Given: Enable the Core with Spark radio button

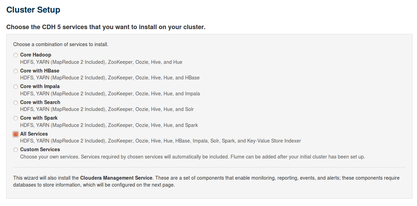Looking at the screenshot, I should (x=15, y=118).
